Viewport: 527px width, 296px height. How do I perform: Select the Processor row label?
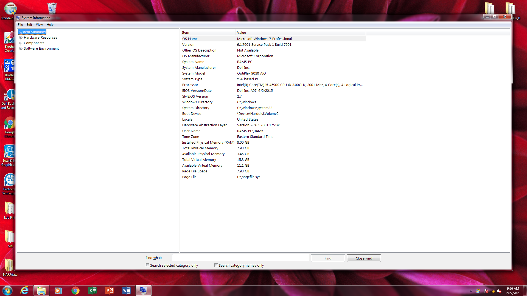pyautogui.click(x=190, y=85)
